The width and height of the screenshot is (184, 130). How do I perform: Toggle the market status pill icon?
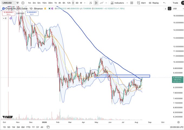pos(51,9)
